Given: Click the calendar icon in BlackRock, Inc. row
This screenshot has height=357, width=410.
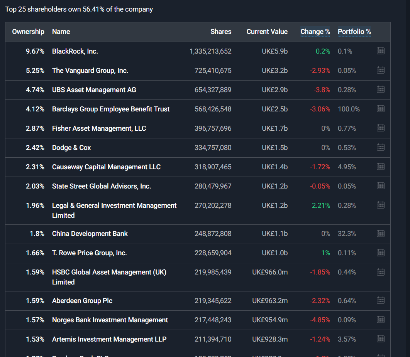Looking at the screenshot, I should [x=380, y=51].
